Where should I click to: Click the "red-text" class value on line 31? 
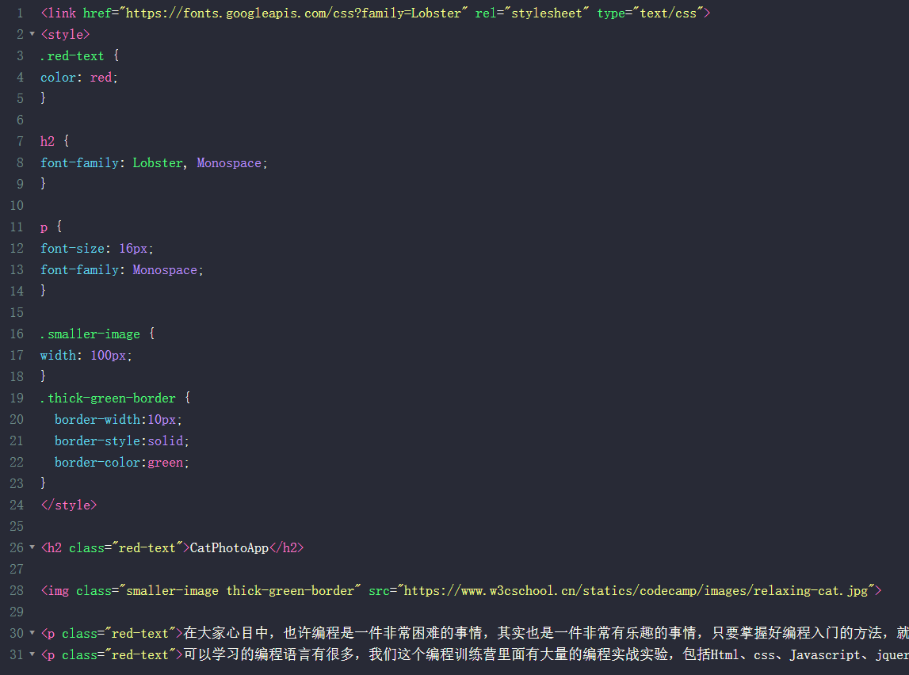coord(139,654)
